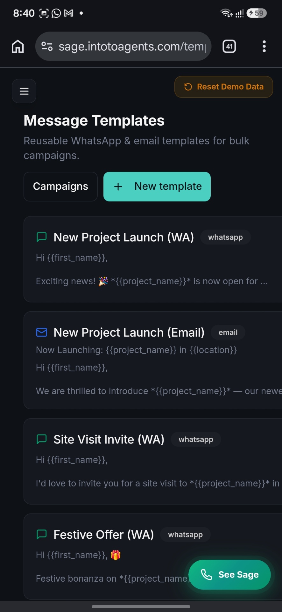Tap the email tag badge

click(228, 332)
